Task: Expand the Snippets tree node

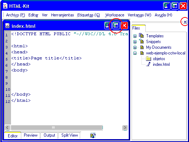Action: tap(135, 42)
